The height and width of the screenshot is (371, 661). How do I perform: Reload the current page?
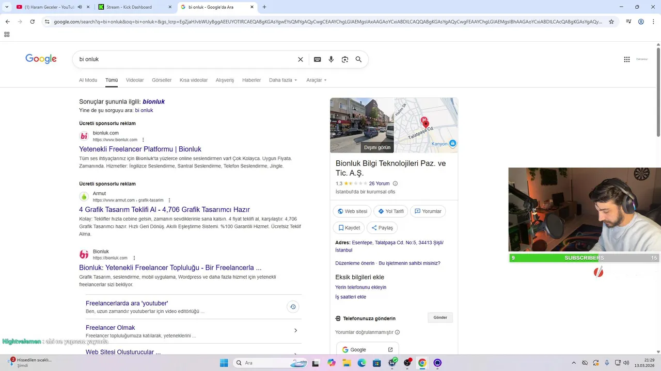[32, 22]
